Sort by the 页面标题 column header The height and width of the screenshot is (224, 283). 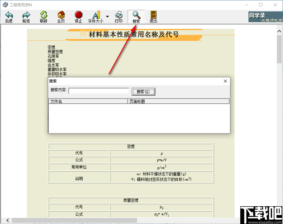[179, 101]
